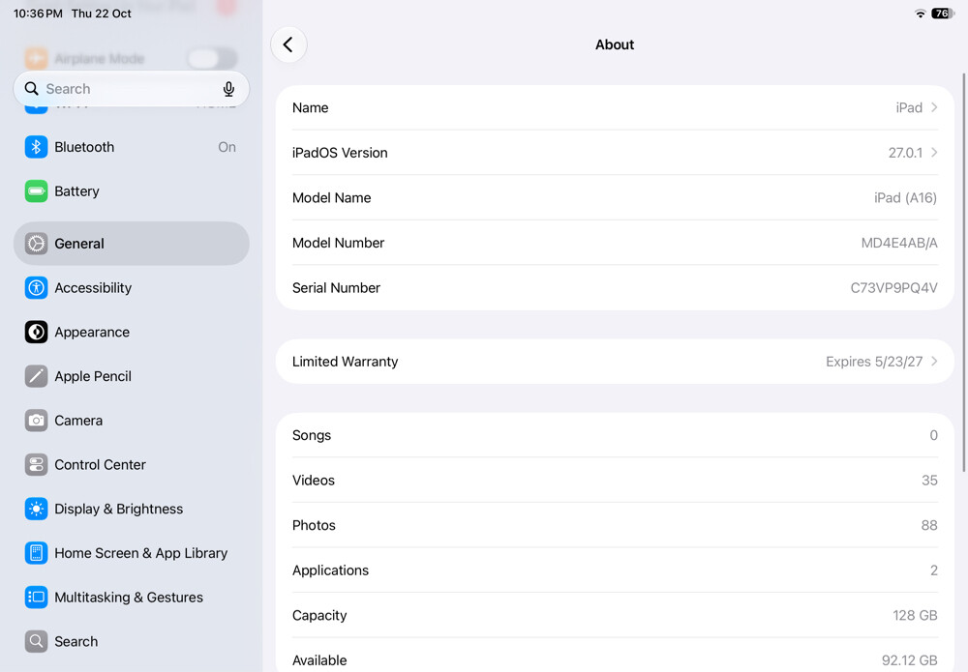Tap the Songs label
The width and height of the screenshot is (968, 672).
click(311, 436)
